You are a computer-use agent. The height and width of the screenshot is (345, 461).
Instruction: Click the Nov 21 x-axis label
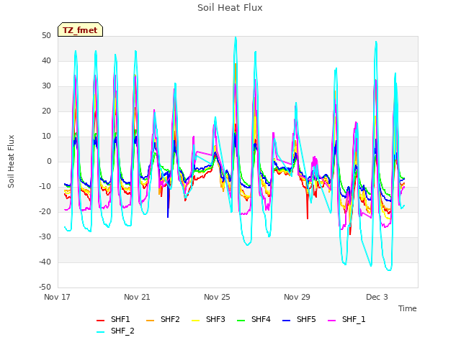pyautogui.click(x=137, y=297)
